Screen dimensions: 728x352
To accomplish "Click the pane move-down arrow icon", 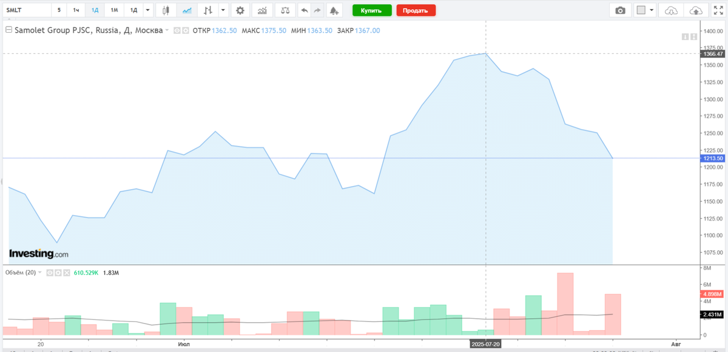I will pos(684,37).
